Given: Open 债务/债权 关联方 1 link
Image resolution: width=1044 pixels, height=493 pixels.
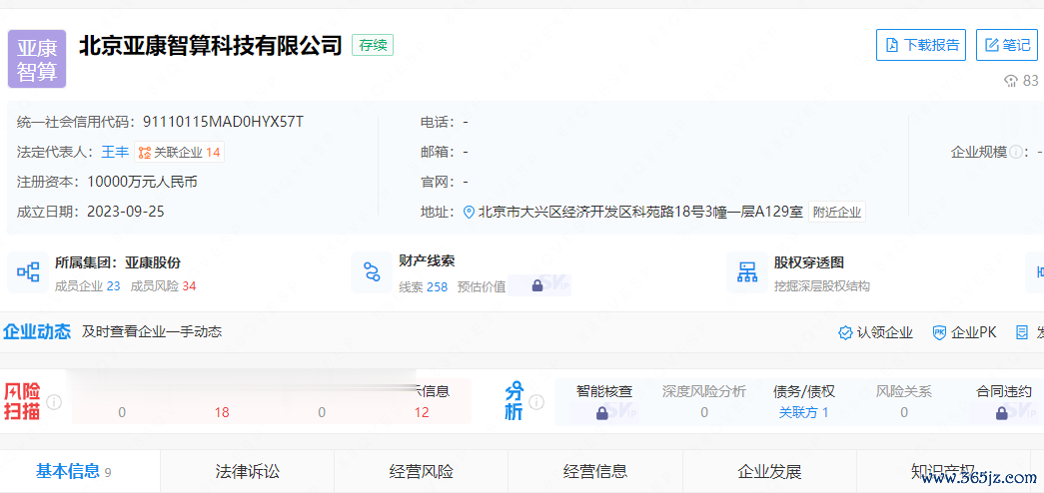Looking at the screenshot, I should [x=804, y=412].
